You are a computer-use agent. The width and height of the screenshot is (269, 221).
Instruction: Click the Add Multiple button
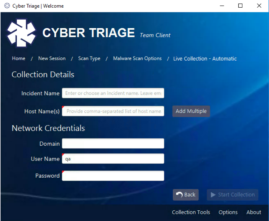click(x=191, y=111)
